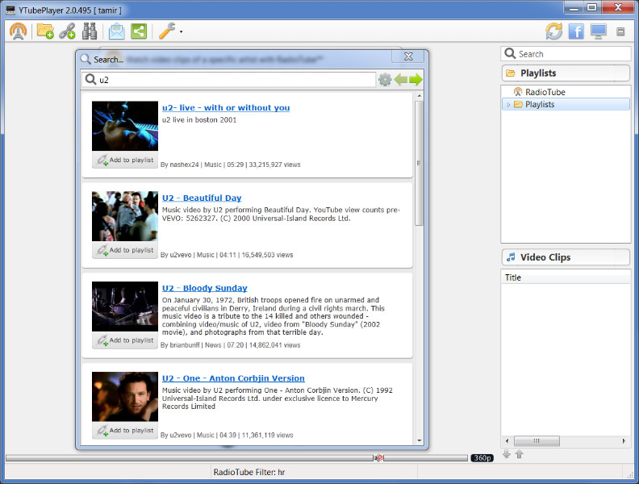Click the Beautiful Day video thumbnail
This screenshot has height=484, width=639.
125,216
